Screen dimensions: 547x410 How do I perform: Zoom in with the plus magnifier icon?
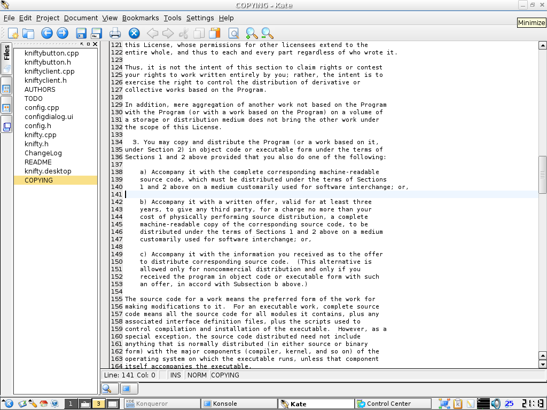pos(252,33)
